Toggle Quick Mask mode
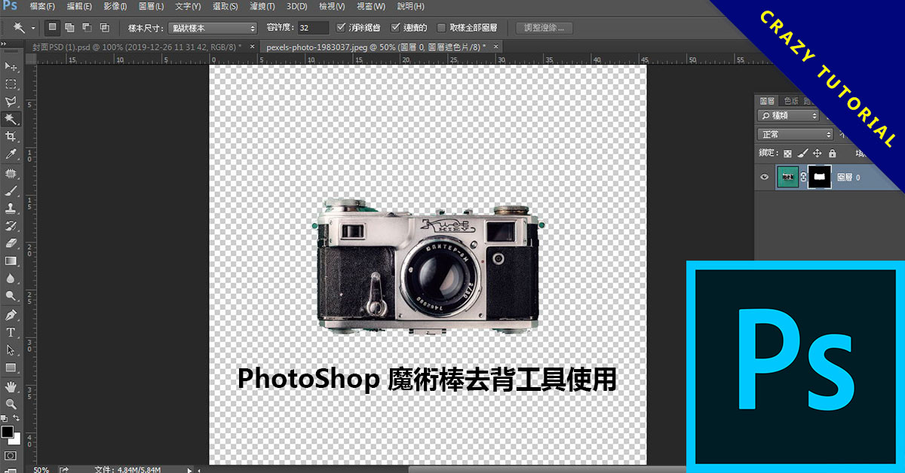 pos(10,456)
